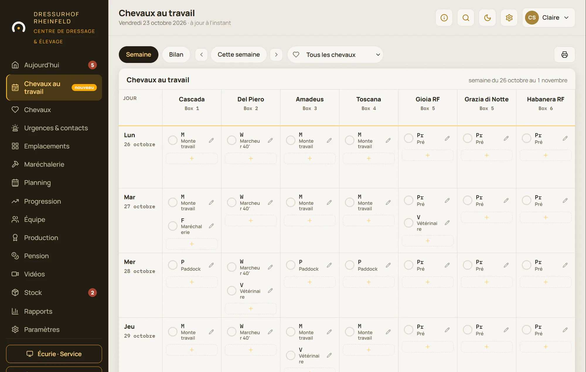Click the Cette semaine button
Image resolution: width=586 pixels, height=372 pixels.
click(239, 55)
